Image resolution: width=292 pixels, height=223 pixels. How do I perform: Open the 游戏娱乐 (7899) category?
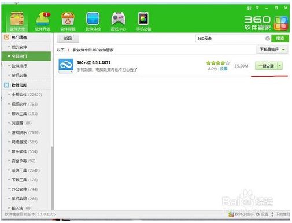(26, 132)
